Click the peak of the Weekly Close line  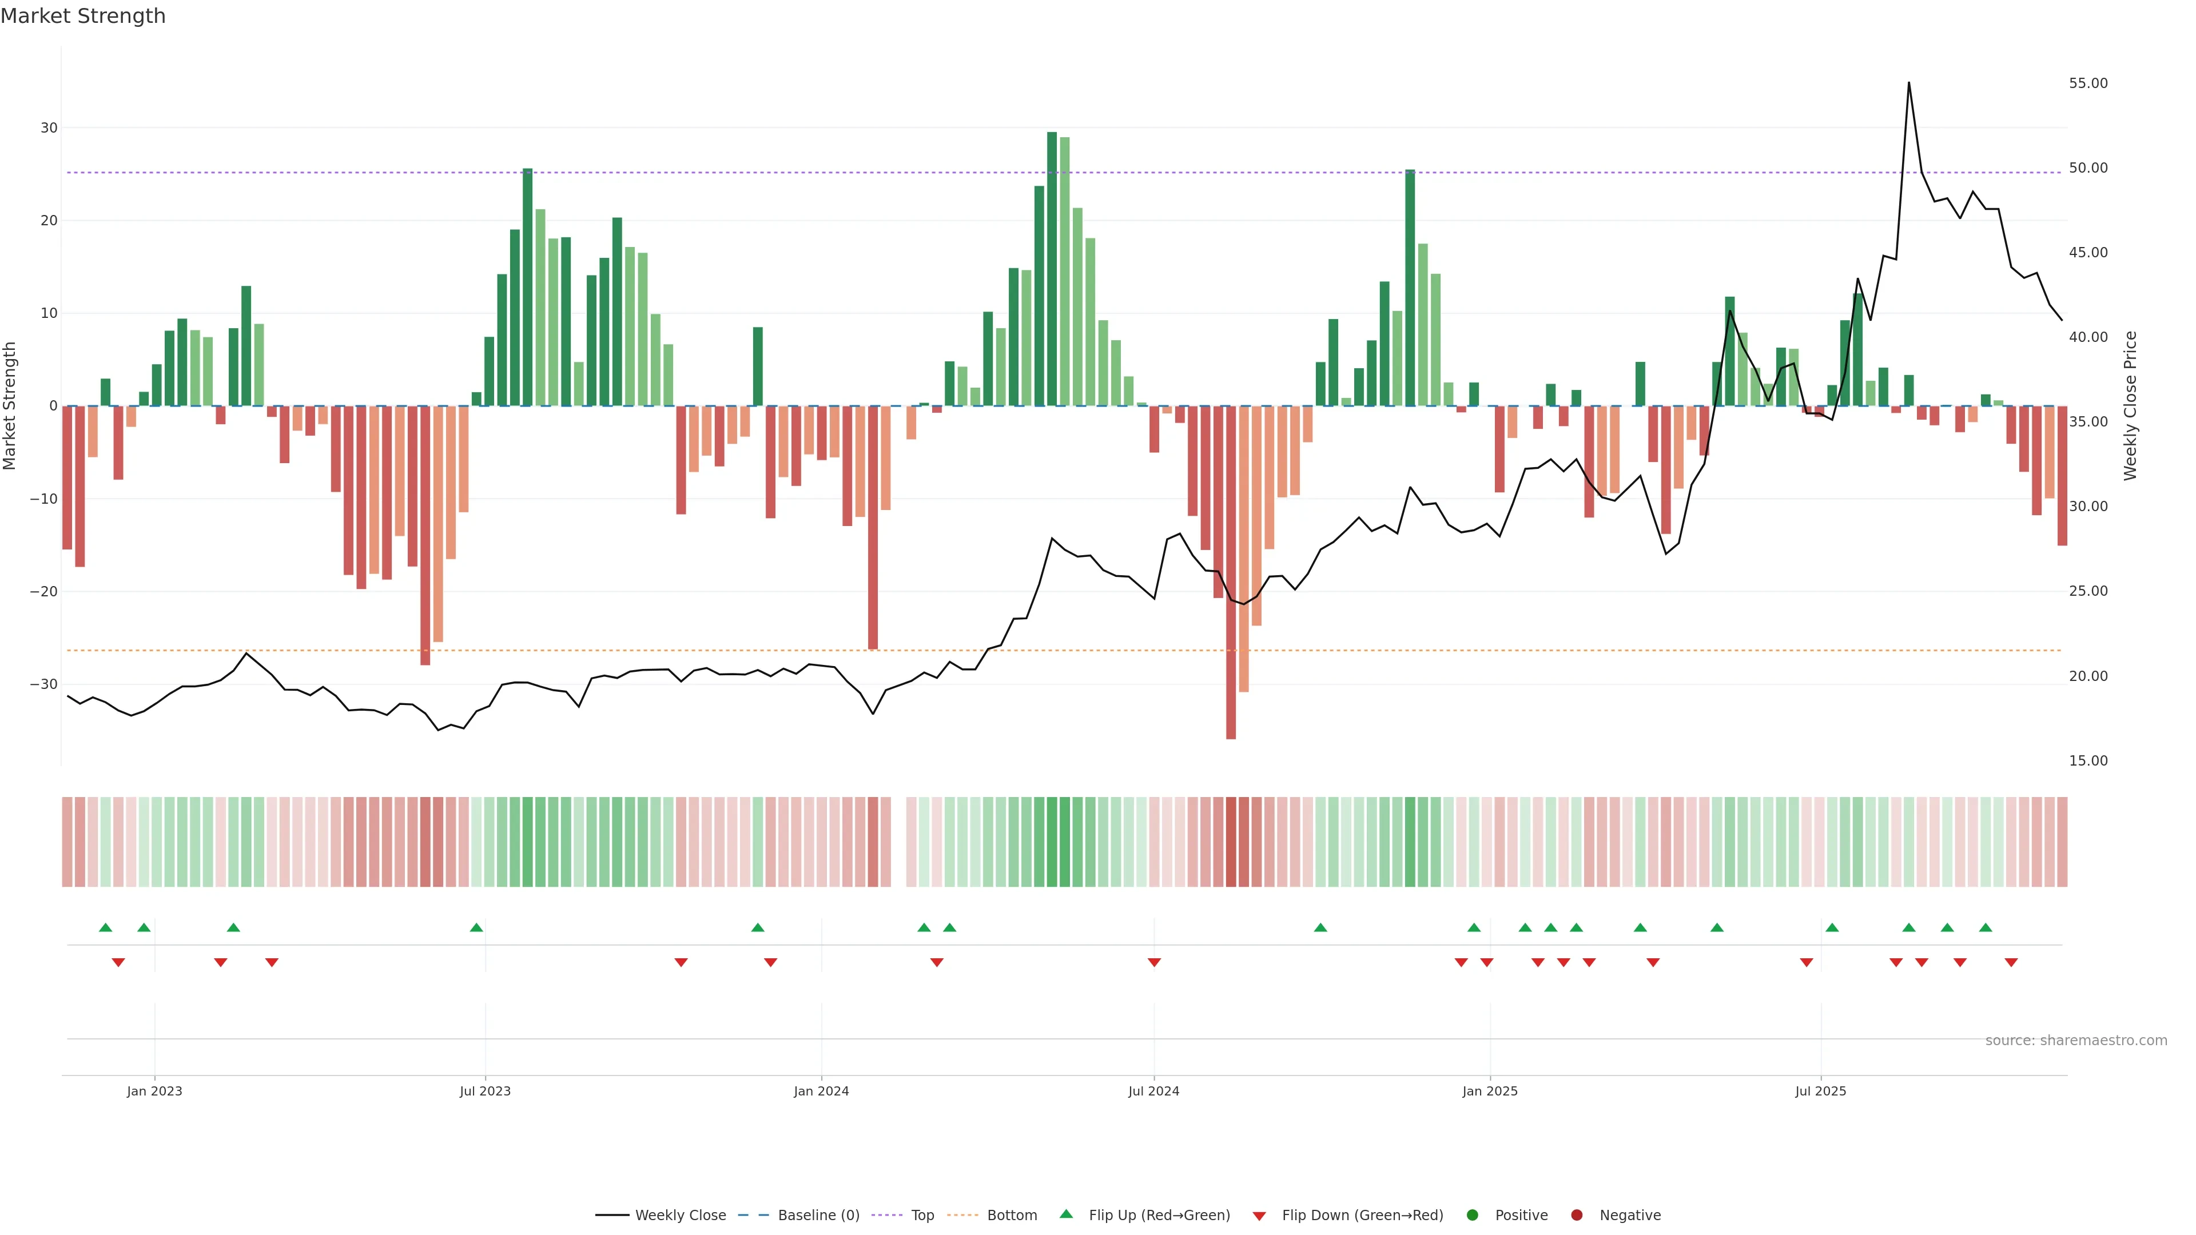[1909, 83]
